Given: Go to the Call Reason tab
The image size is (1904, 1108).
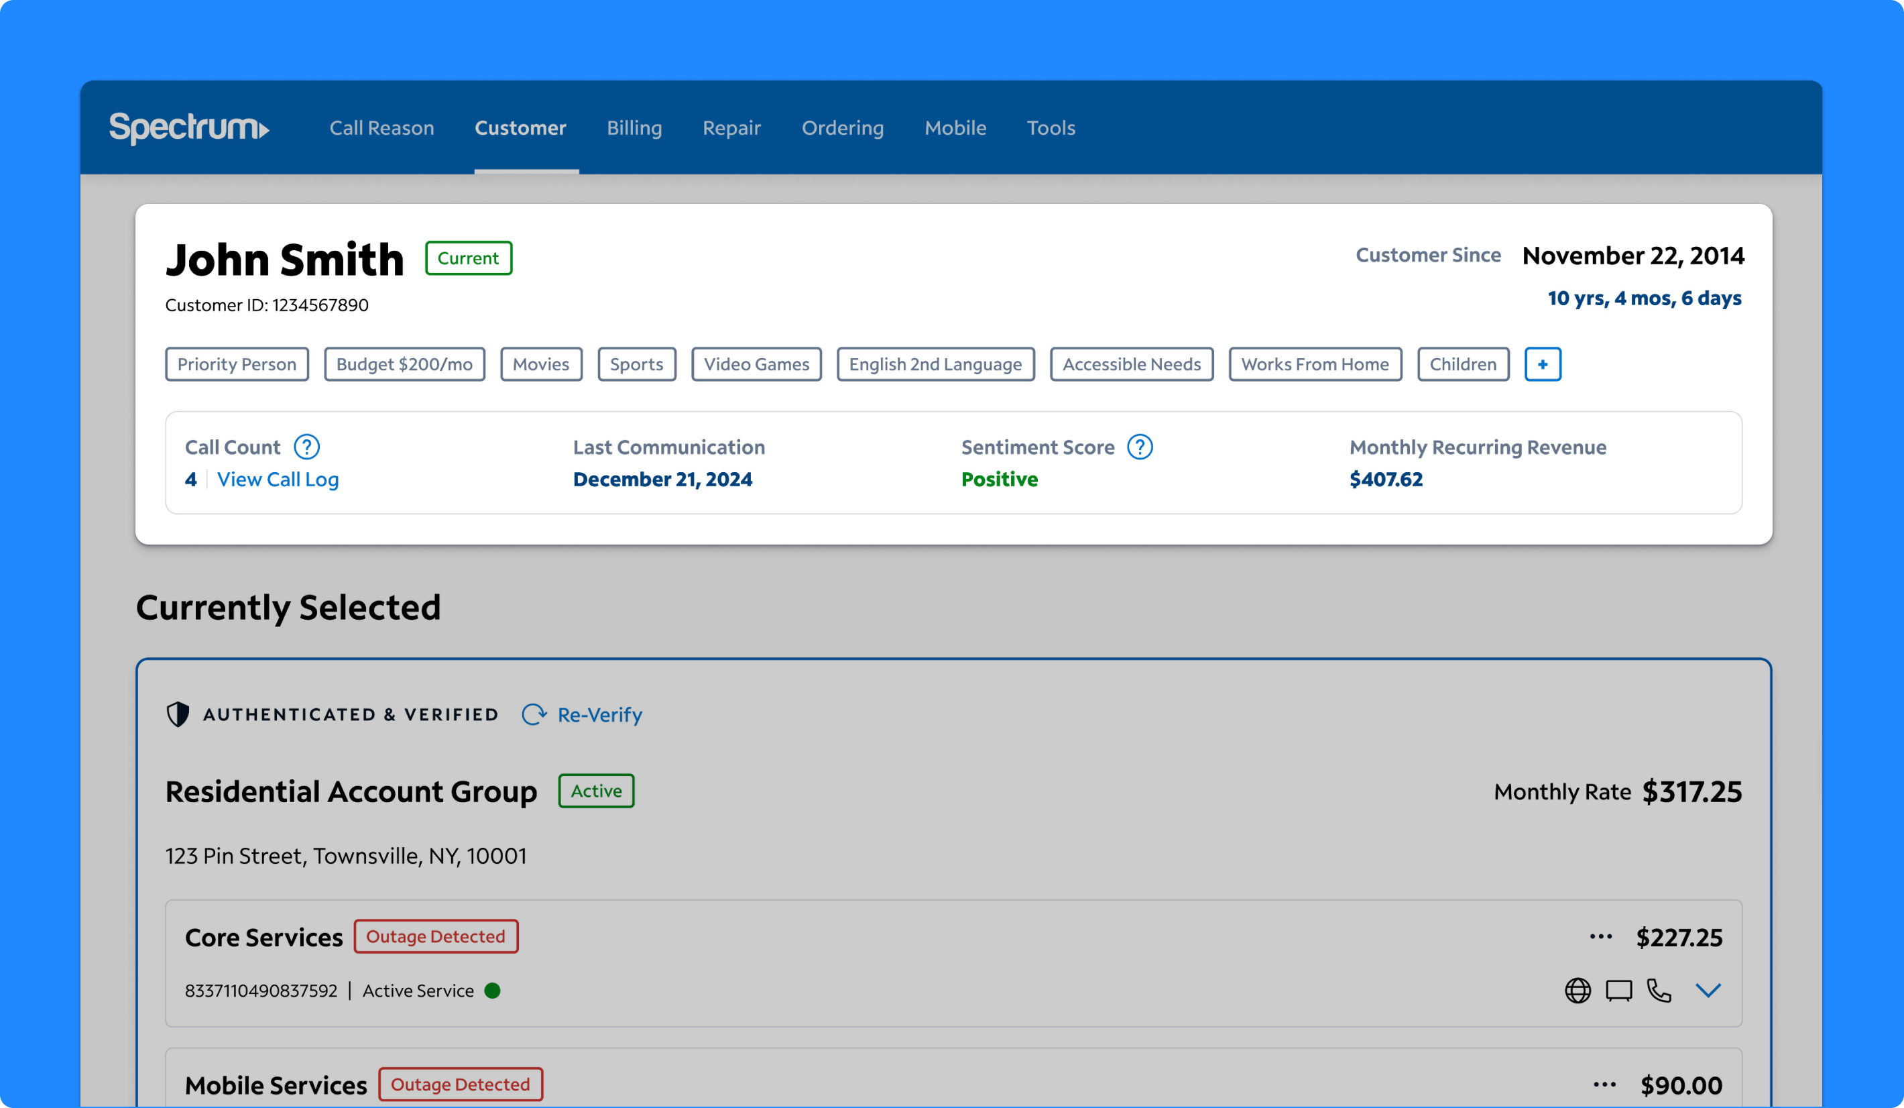Looking at the screenshot, I should pos(381,127).
